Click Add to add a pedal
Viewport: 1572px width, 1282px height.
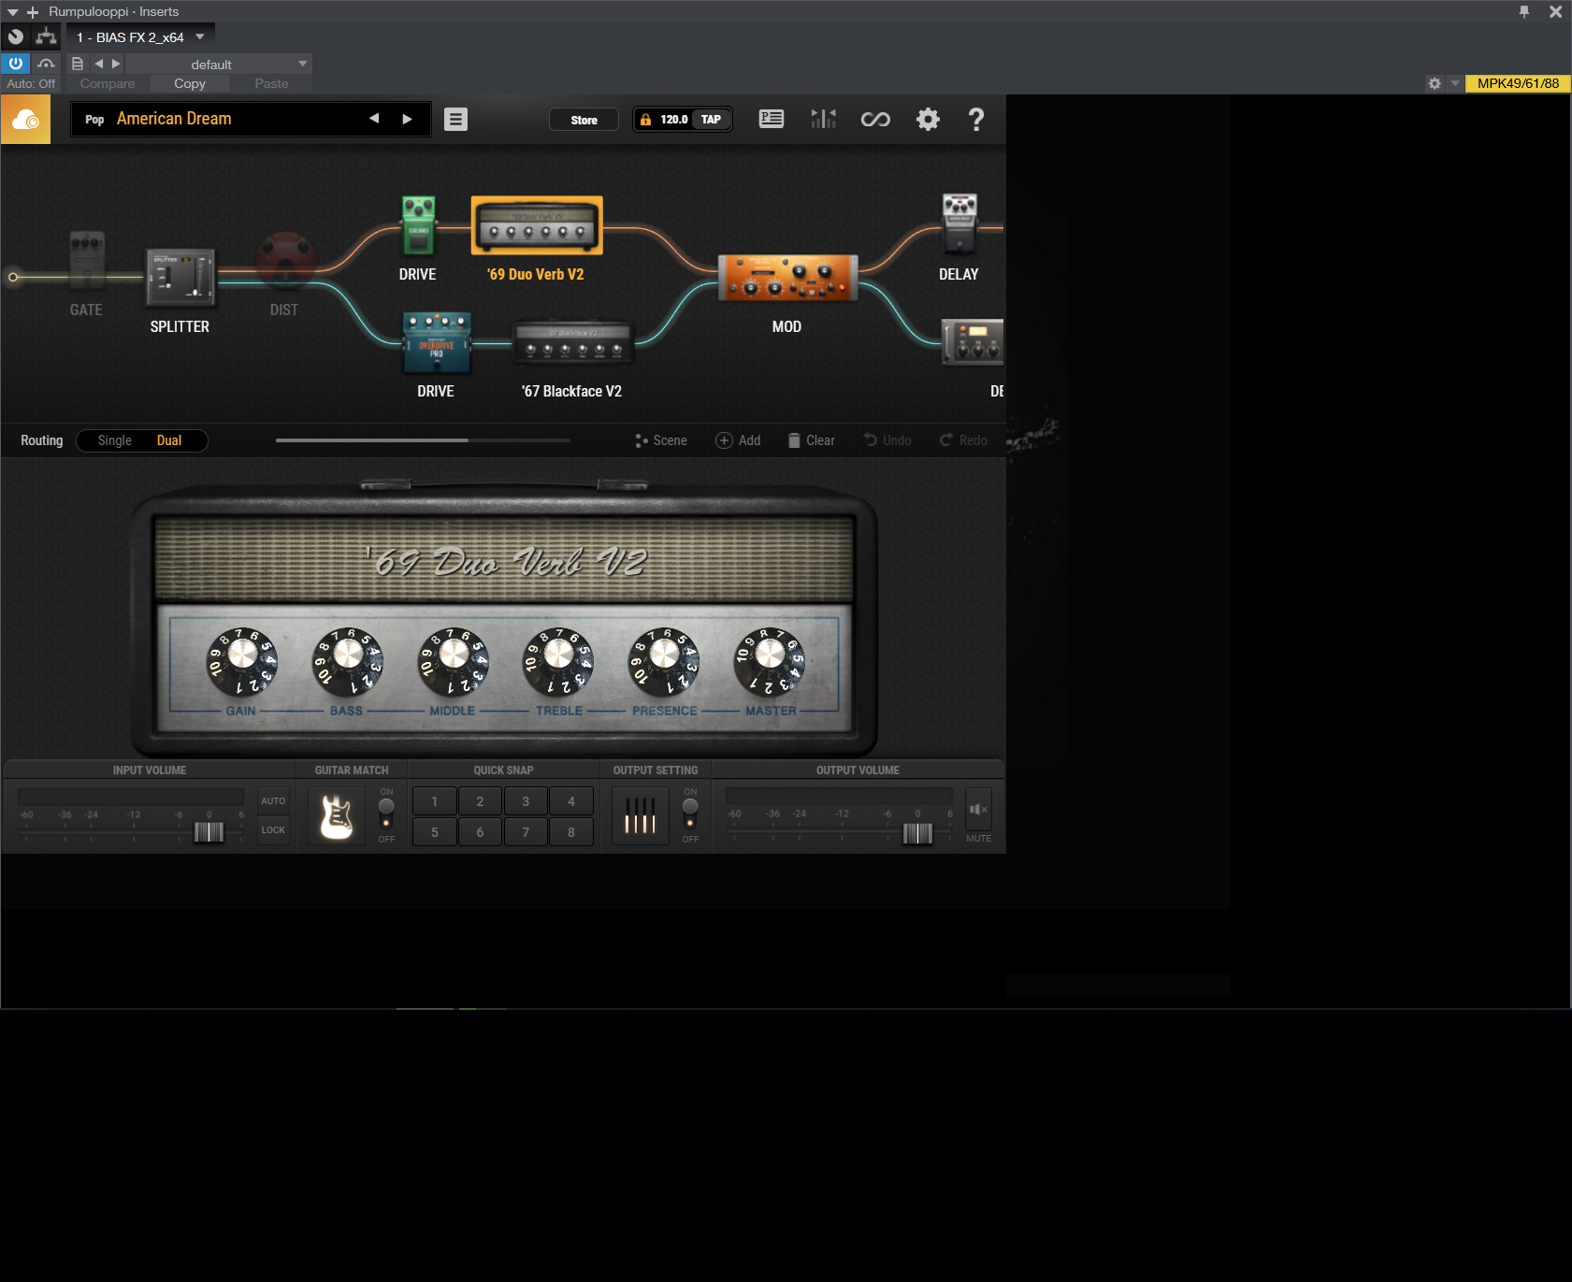point(738,440)
